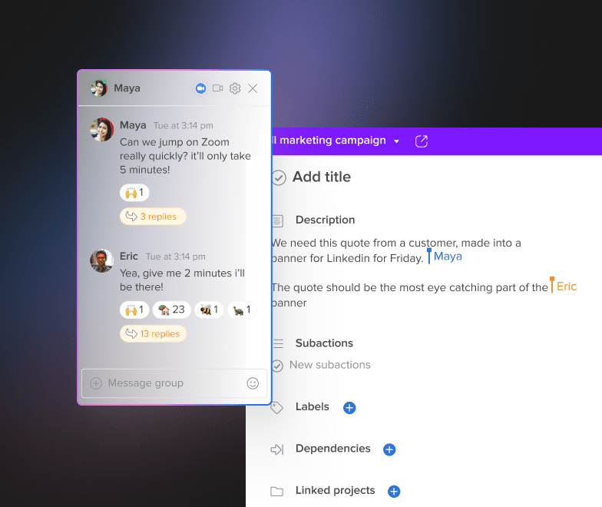Open emoji picker in message field

[253, 383]
